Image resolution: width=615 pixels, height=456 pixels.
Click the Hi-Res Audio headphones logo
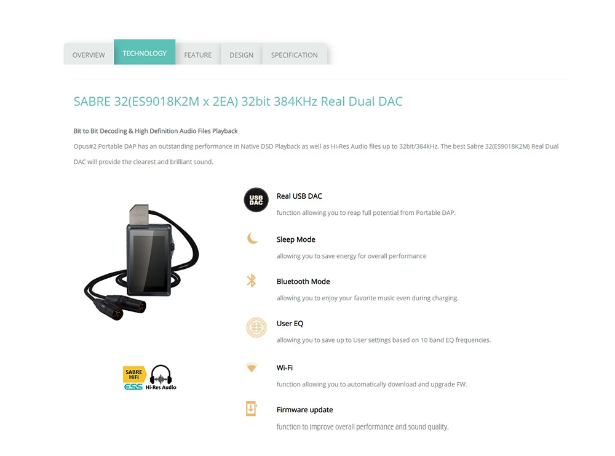click(161, 377)
